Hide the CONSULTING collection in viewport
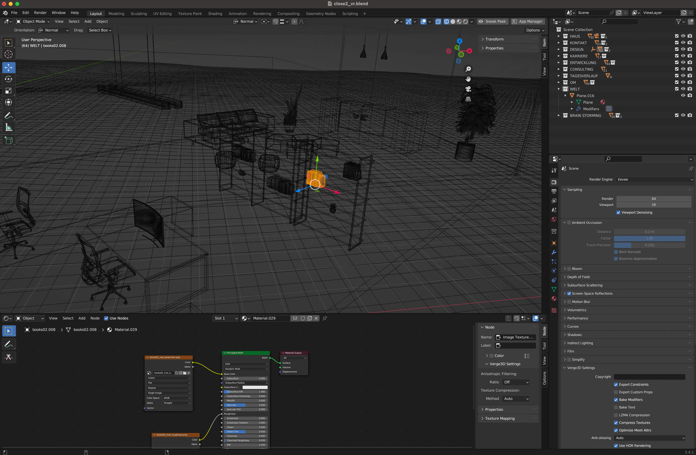Viewport: 696px width, 455px height. 683,69
